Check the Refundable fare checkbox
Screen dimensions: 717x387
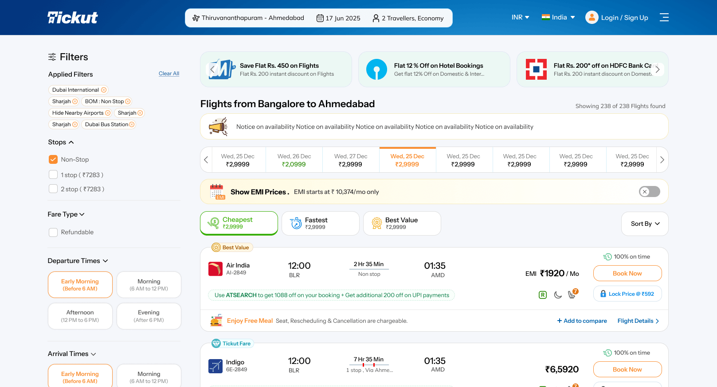tap(53, 232)
